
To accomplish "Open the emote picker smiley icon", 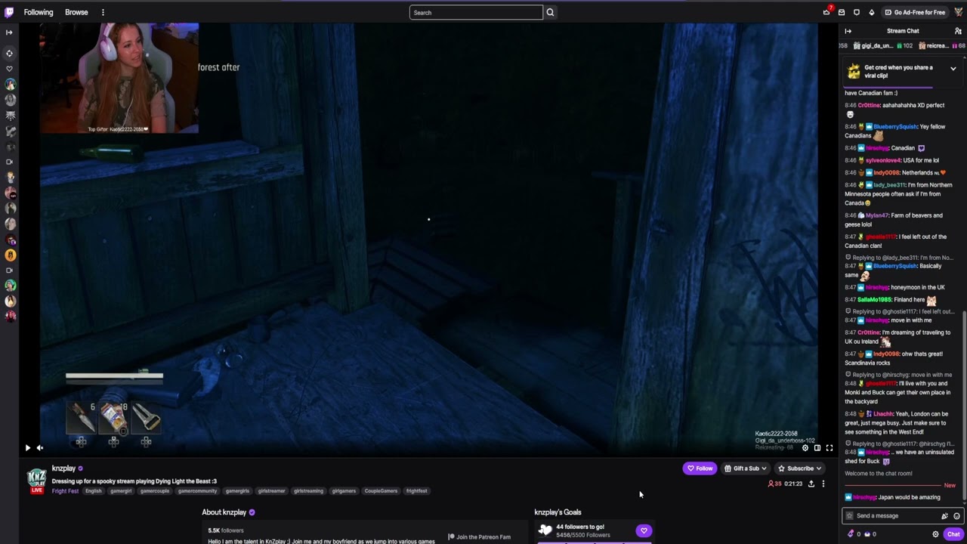I will (x=956, y=516).
